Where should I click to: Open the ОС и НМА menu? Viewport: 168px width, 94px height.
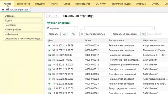tap(101, 4)
